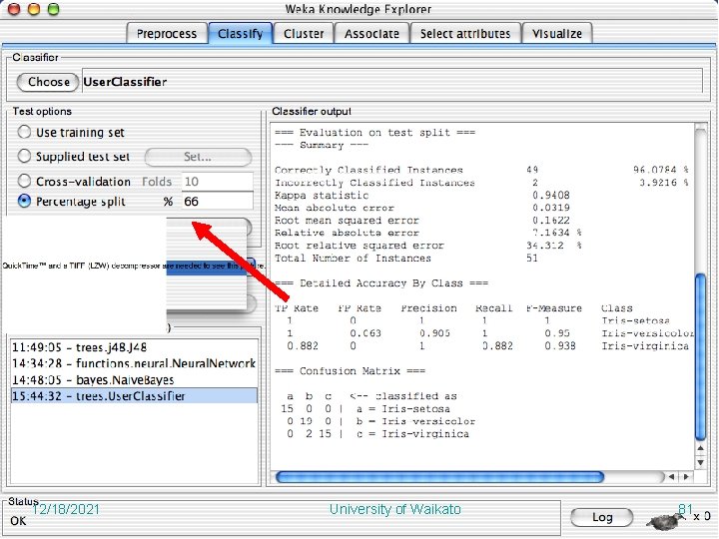This screenshot has width=719, height=539.
Task: Click the red close window button
Action: tap(14, 9)
